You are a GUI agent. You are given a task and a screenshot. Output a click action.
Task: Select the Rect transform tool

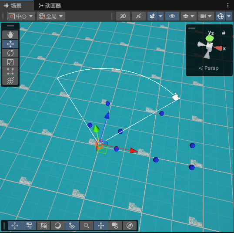10,71
